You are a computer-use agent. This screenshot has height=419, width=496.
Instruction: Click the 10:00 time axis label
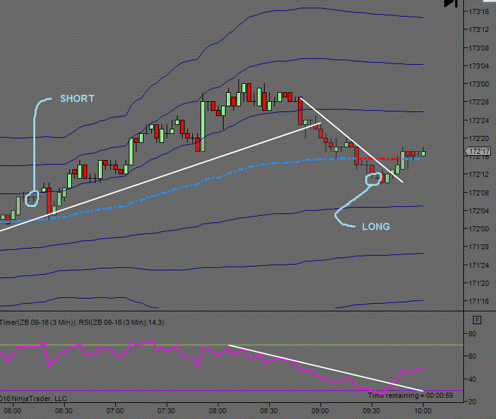[423, 411]
